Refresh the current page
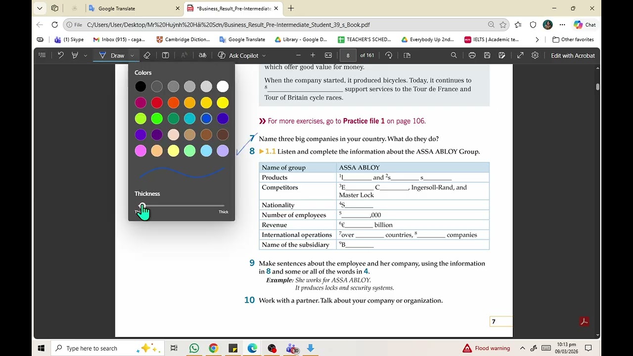This screenshot has width=633, height=356. (55, 25)
